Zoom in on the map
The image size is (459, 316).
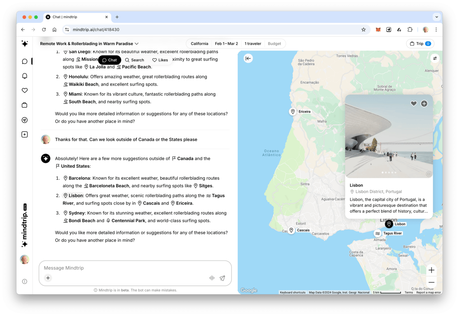pos(431,270)
